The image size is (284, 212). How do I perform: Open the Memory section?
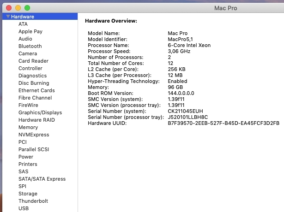tap(28, 127)
